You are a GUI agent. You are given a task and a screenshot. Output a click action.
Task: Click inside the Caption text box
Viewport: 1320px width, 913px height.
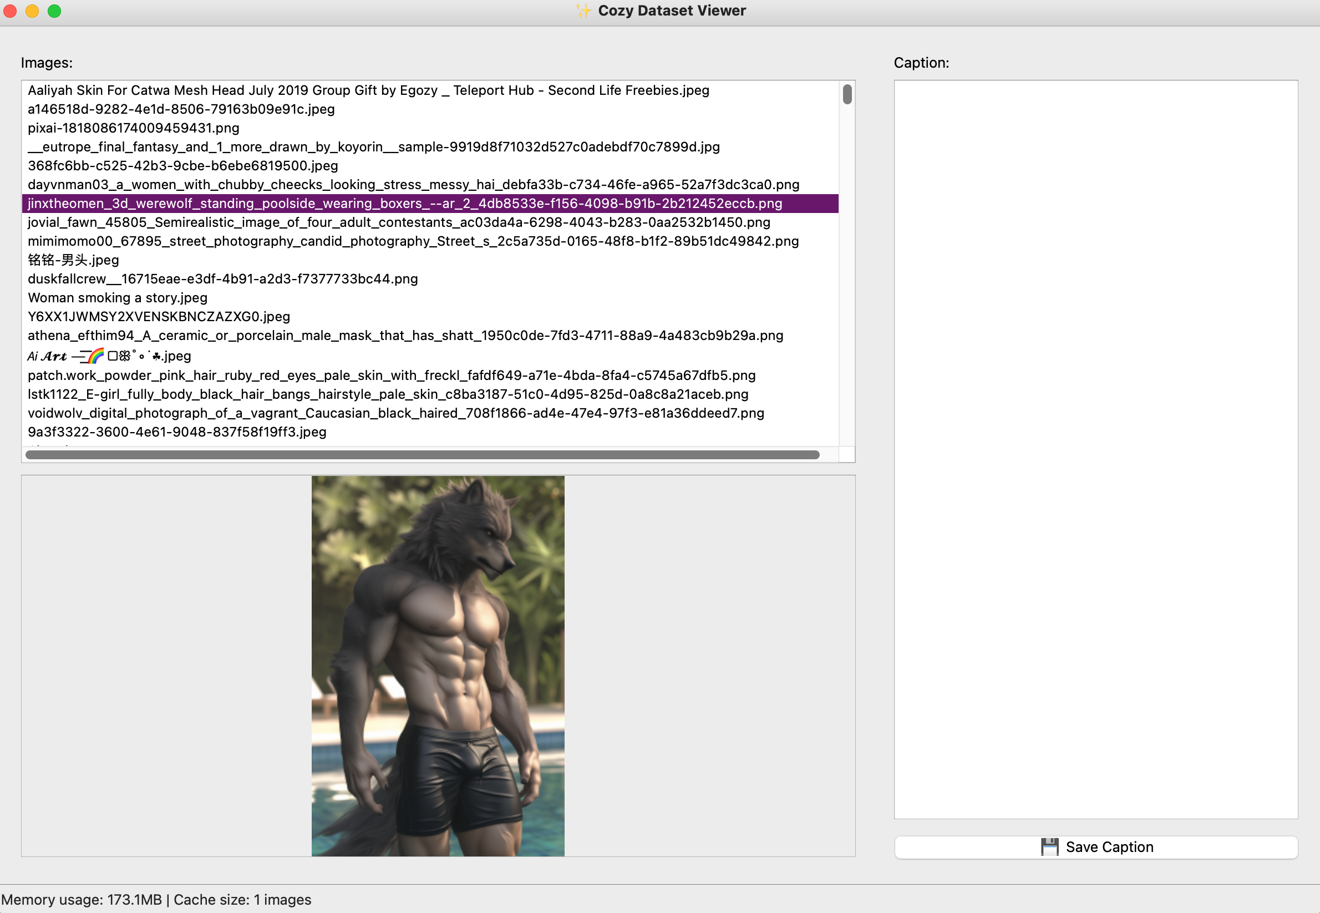1095,449
